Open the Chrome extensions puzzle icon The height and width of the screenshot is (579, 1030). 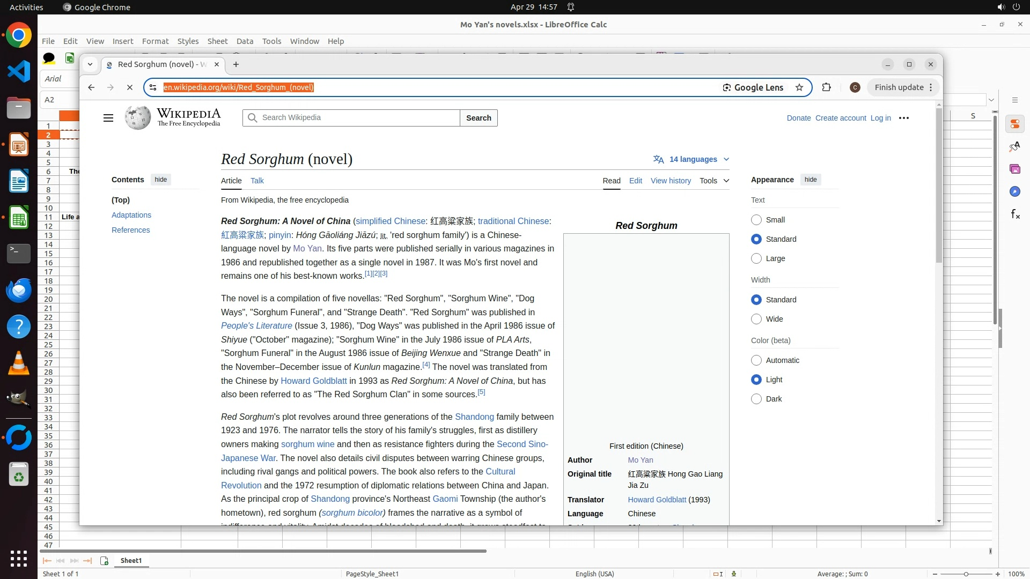tap(826, 87)
